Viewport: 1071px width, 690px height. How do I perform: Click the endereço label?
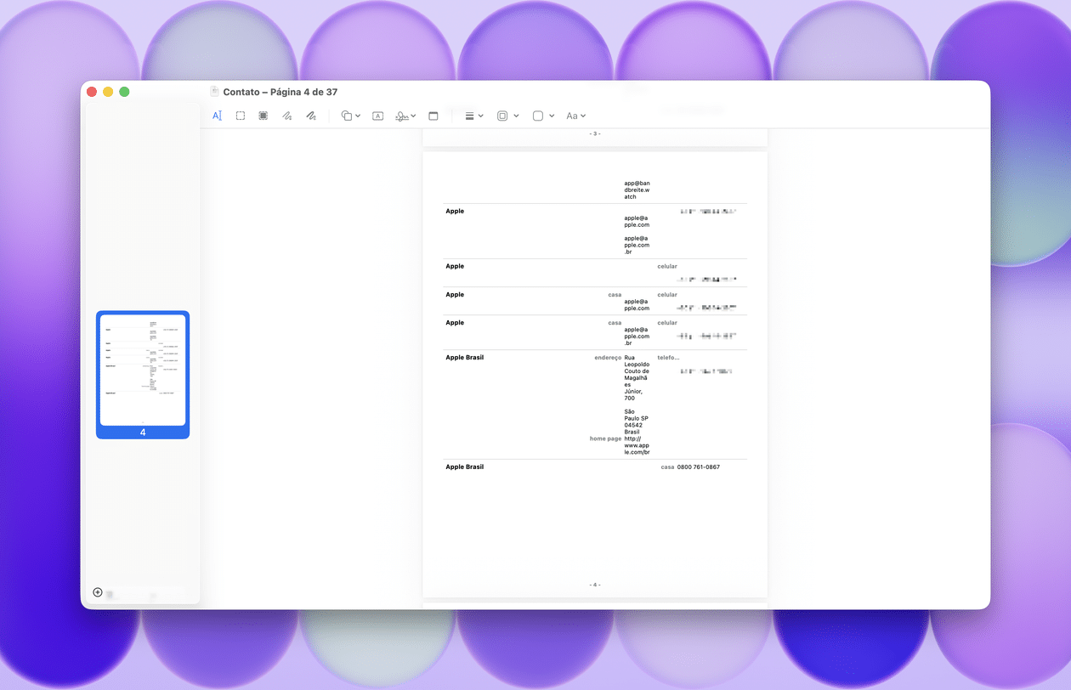point(608,358)
